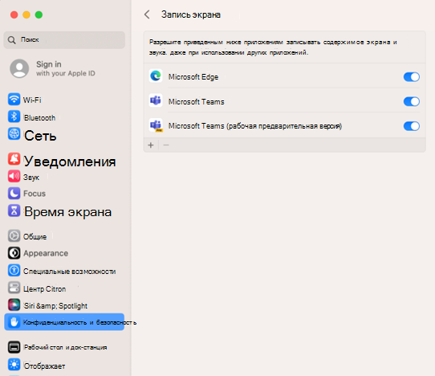435x376 pixels.
Task: Click the sun icon for Отображает
Action: [x=14, y=365]
